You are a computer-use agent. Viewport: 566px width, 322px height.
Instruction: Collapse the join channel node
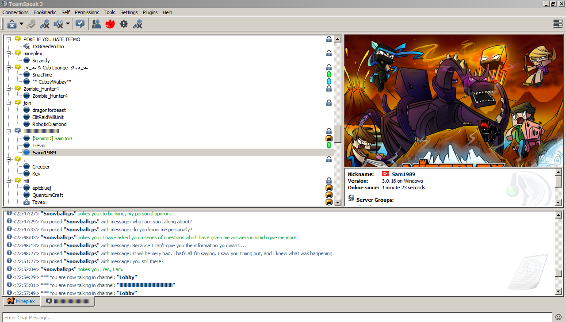8,103
